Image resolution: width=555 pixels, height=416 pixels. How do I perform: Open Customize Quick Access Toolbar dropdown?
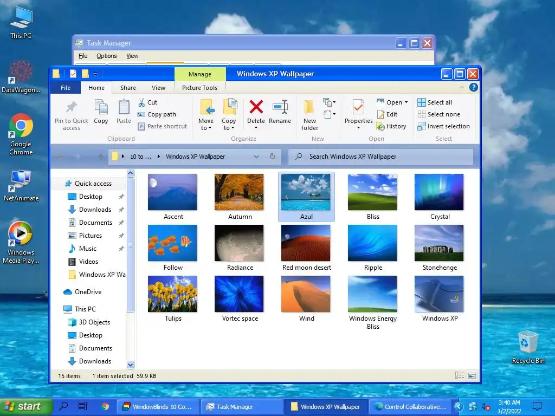(95, 74)
